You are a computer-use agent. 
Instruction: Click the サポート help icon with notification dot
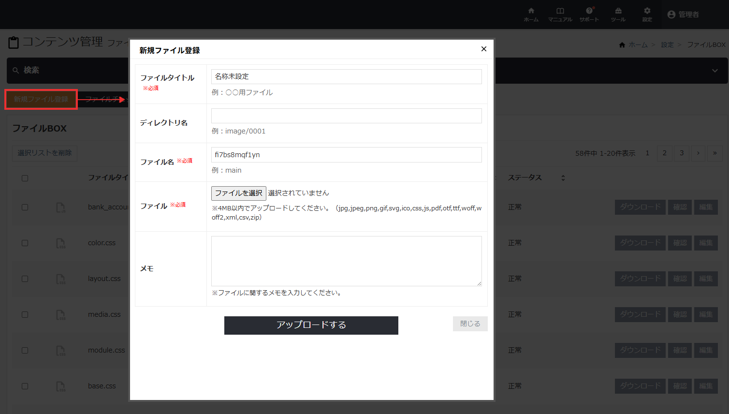589,11
